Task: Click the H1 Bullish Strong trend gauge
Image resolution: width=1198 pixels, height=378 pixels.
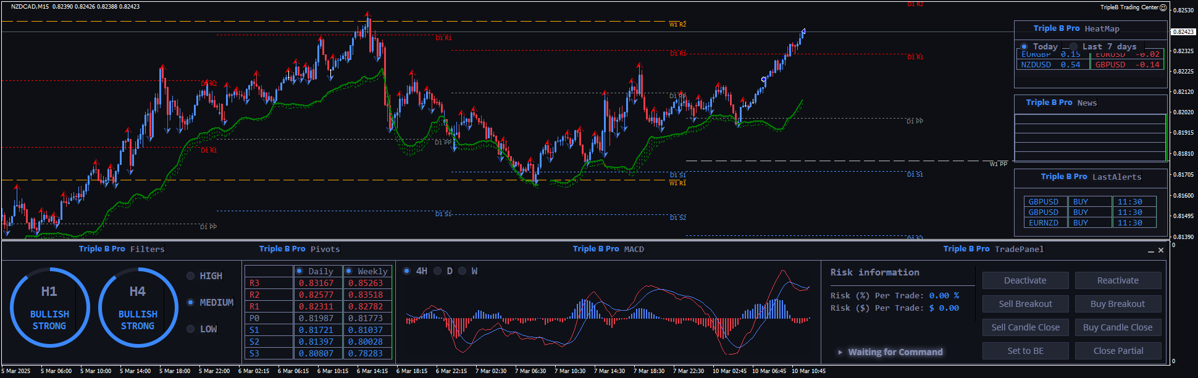Action: click(49, 308)
